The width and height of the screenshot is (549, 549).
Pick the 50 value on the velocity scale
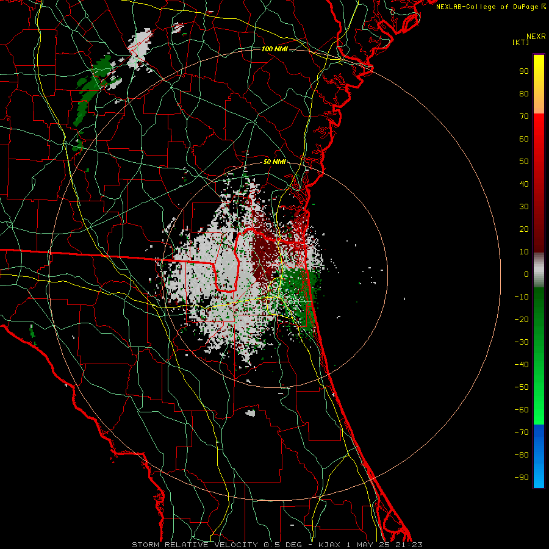click(x=524, y=162)
